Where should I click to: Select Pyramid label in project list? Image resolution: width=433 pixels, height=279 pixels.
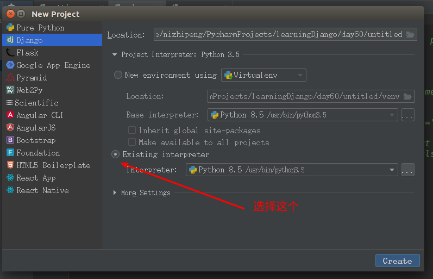pyautogui.click(x=32, y=78)
